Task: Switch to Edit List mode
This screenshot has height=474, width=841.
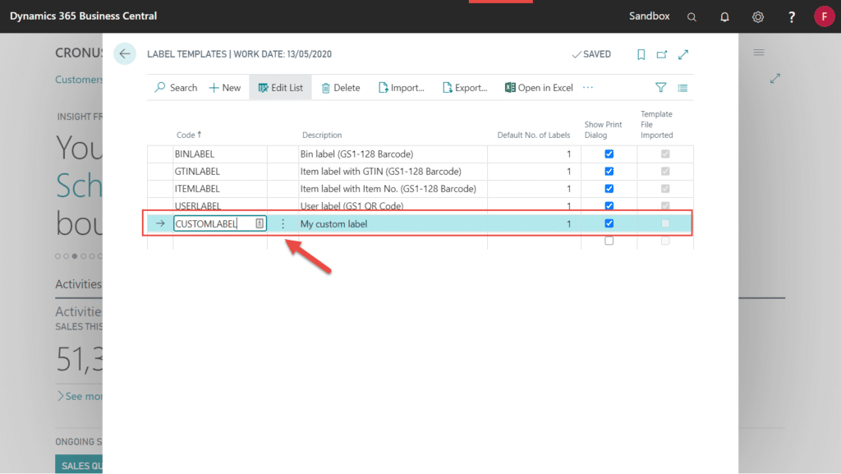Action: (x=280, y=87)
